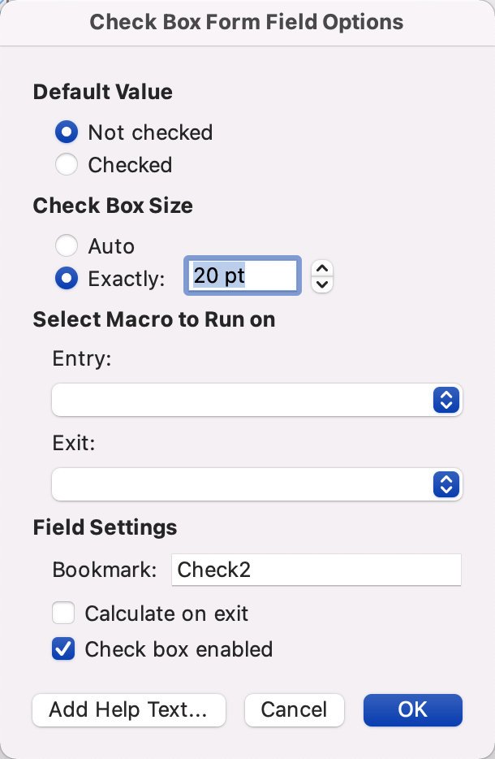
Task: Click the Check box enabled label
Action: point(179,649)
